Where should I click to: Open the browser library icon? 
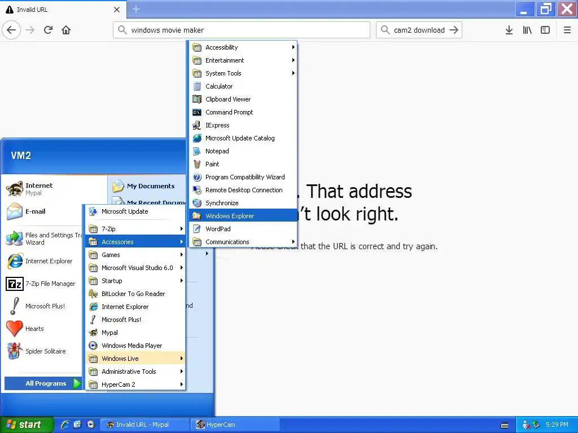tap(527, 30)
